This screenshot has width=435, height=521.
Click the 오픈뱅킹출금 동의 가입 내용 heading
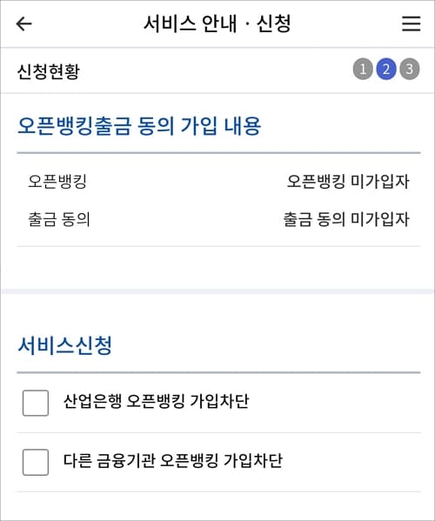(x=139, y=126)
